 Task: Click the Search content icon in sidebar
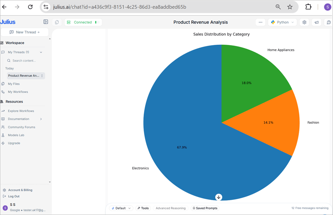[8, 60]
